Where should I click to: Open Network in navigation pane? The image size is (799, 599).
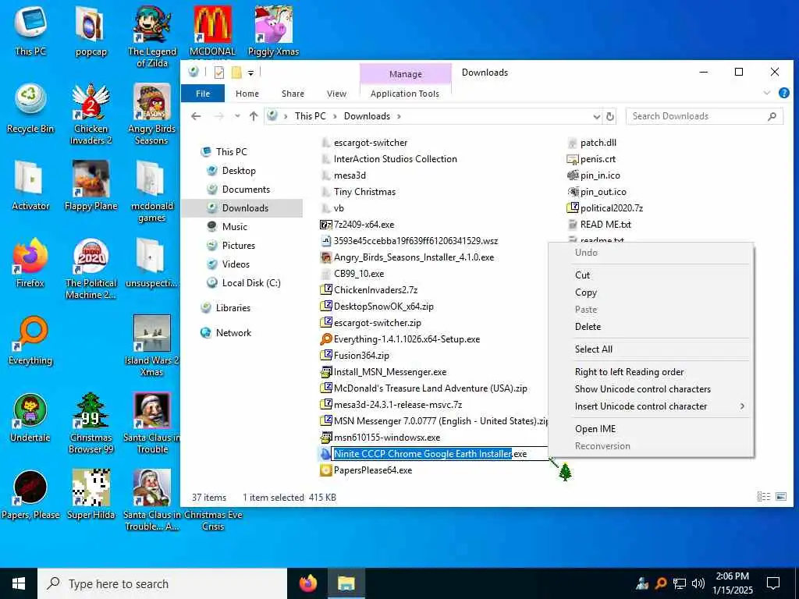pos(233,332)
